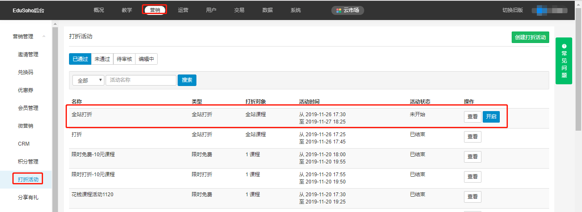Select the 编辑中 filter tab
This screenshot has width=582, height=212.
click(147, 59)
